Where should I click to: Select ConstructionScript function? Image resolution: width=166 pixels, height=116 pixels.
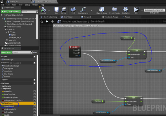click(12, 66)
